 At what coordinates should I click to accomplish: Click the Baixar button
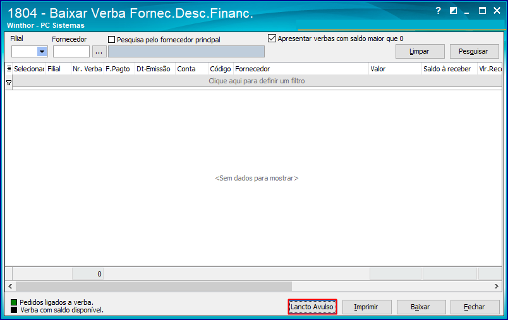point(421,307)
